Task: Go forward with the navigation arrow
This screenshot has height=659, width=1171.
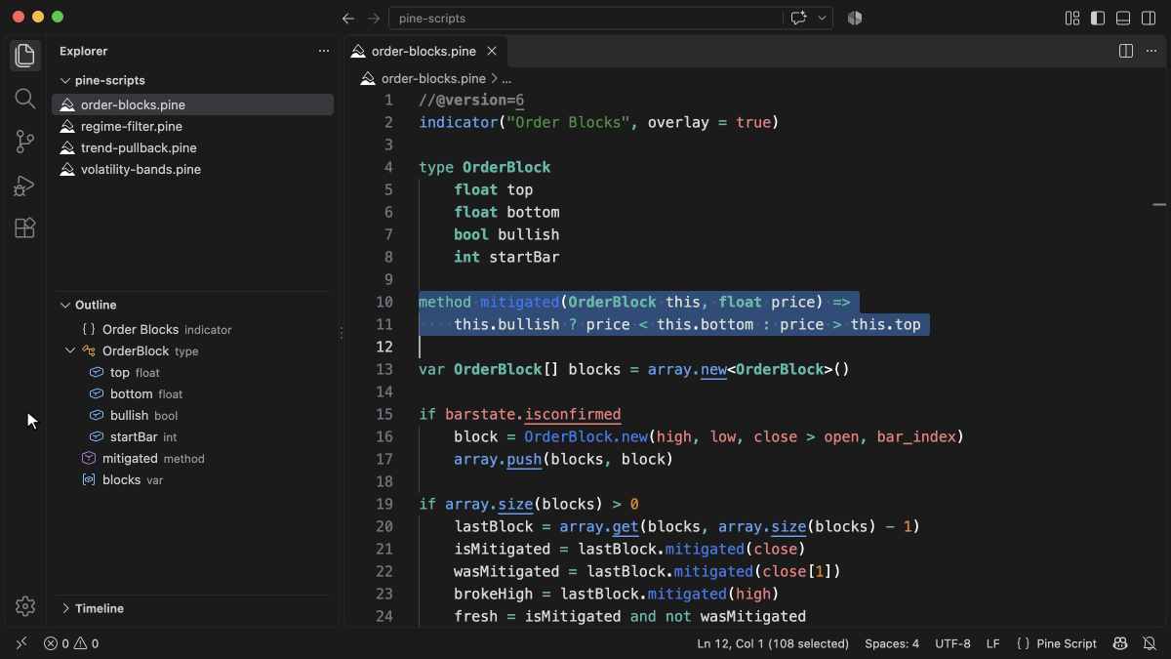Action: [x=373, y=18]
